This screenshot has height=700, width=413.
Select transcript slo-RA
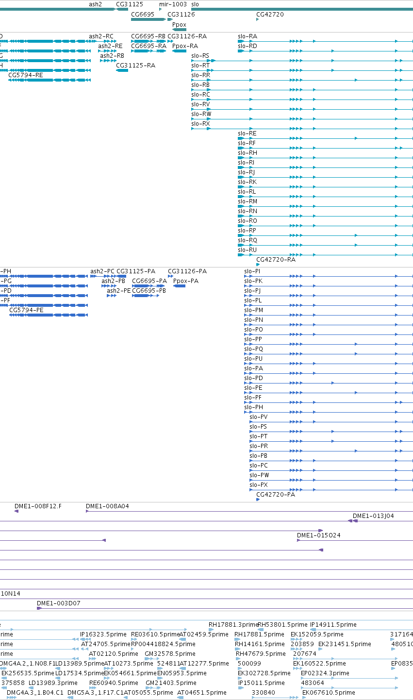pos(248,36)
